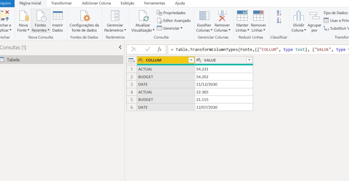Select the Tabela query
349x181 pixels.
pos(61,59)
